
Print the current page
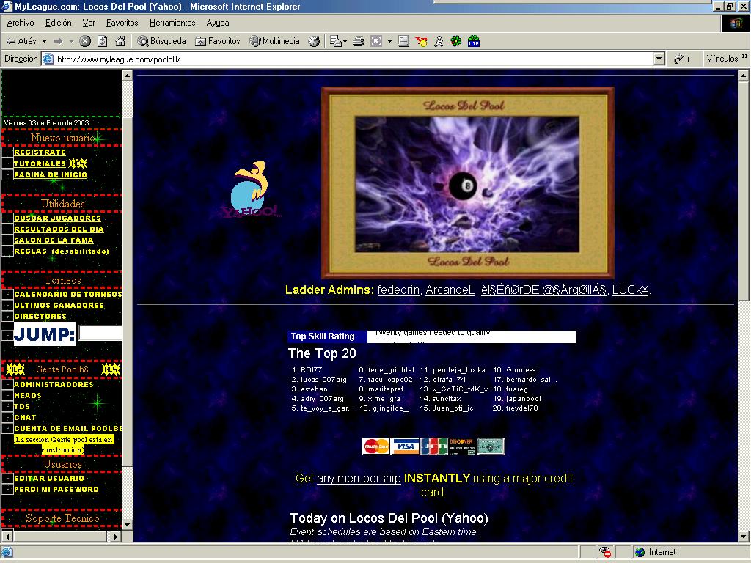[x=358, y=41]
